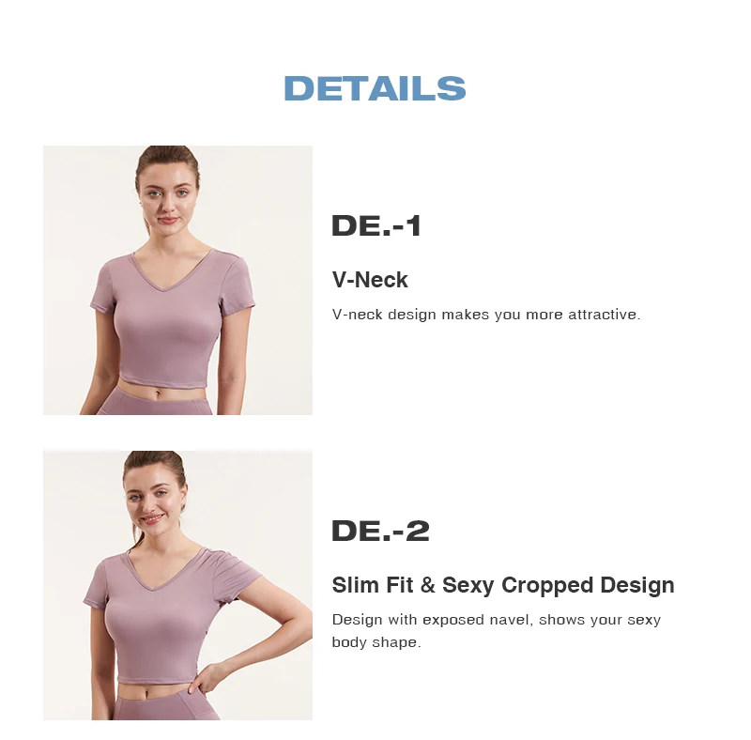Select the V-neck design makes you more attractive text
This screenshot has width=751, height=740.
[486, 315]
